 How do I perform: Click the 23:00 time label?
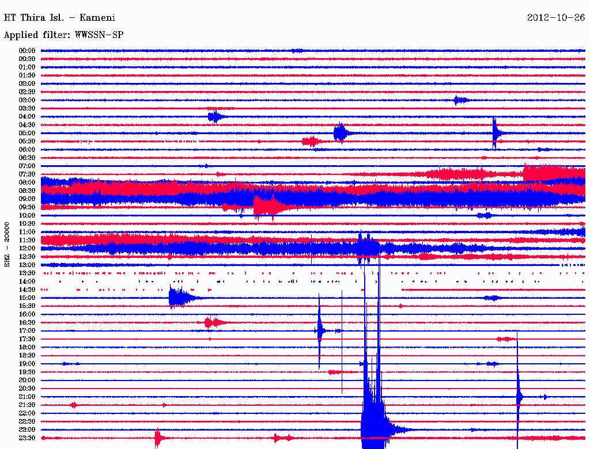click(27, 430)
